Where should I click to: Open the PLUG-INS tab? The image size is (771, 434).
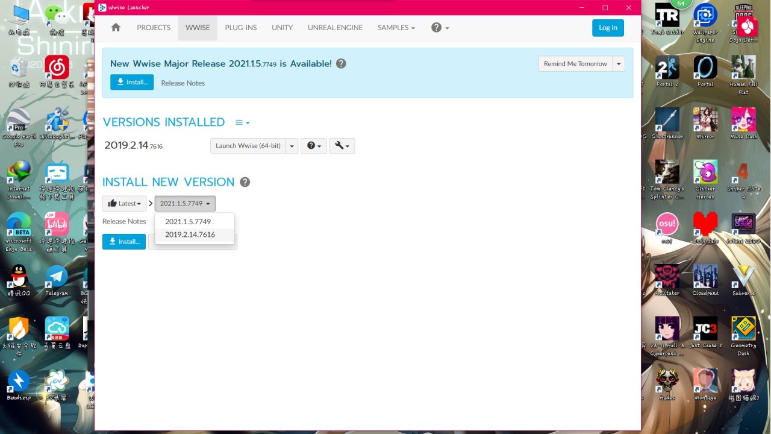tap(241, 28)
